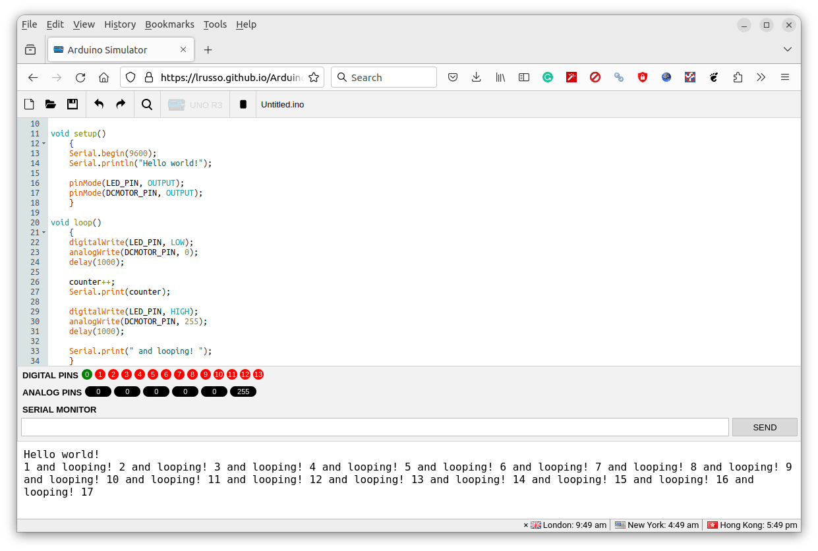
Task: Select the mobile device view icon
Action: [243, 103]
